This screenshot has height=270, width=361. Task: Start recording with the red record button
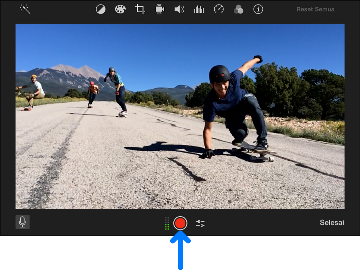click(x=180, y=223)
